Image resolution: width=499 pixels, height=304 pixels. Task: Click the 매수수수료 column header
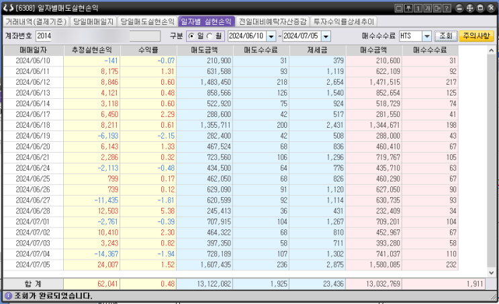coord(430,50)
